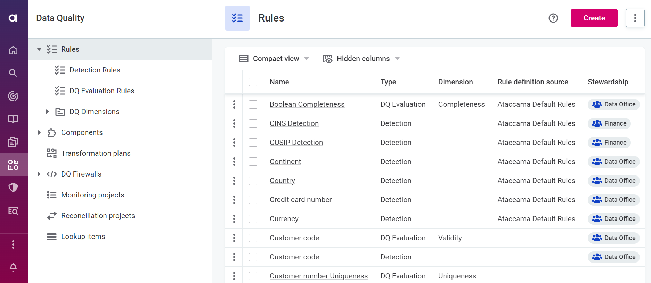Open the Compact view dropdown

(274, 59)
